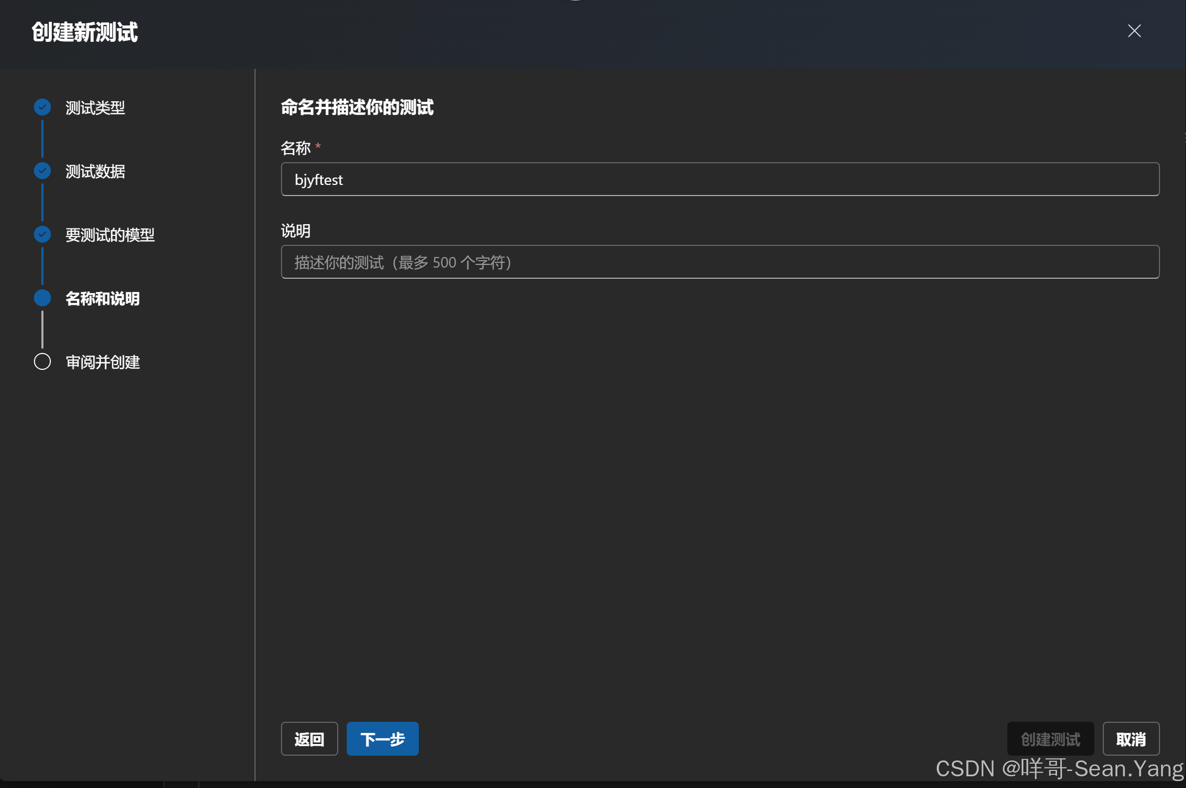Screen dimensions: 1186x788
Task: Click into the 说明 description field
Action: pos(720,262)
